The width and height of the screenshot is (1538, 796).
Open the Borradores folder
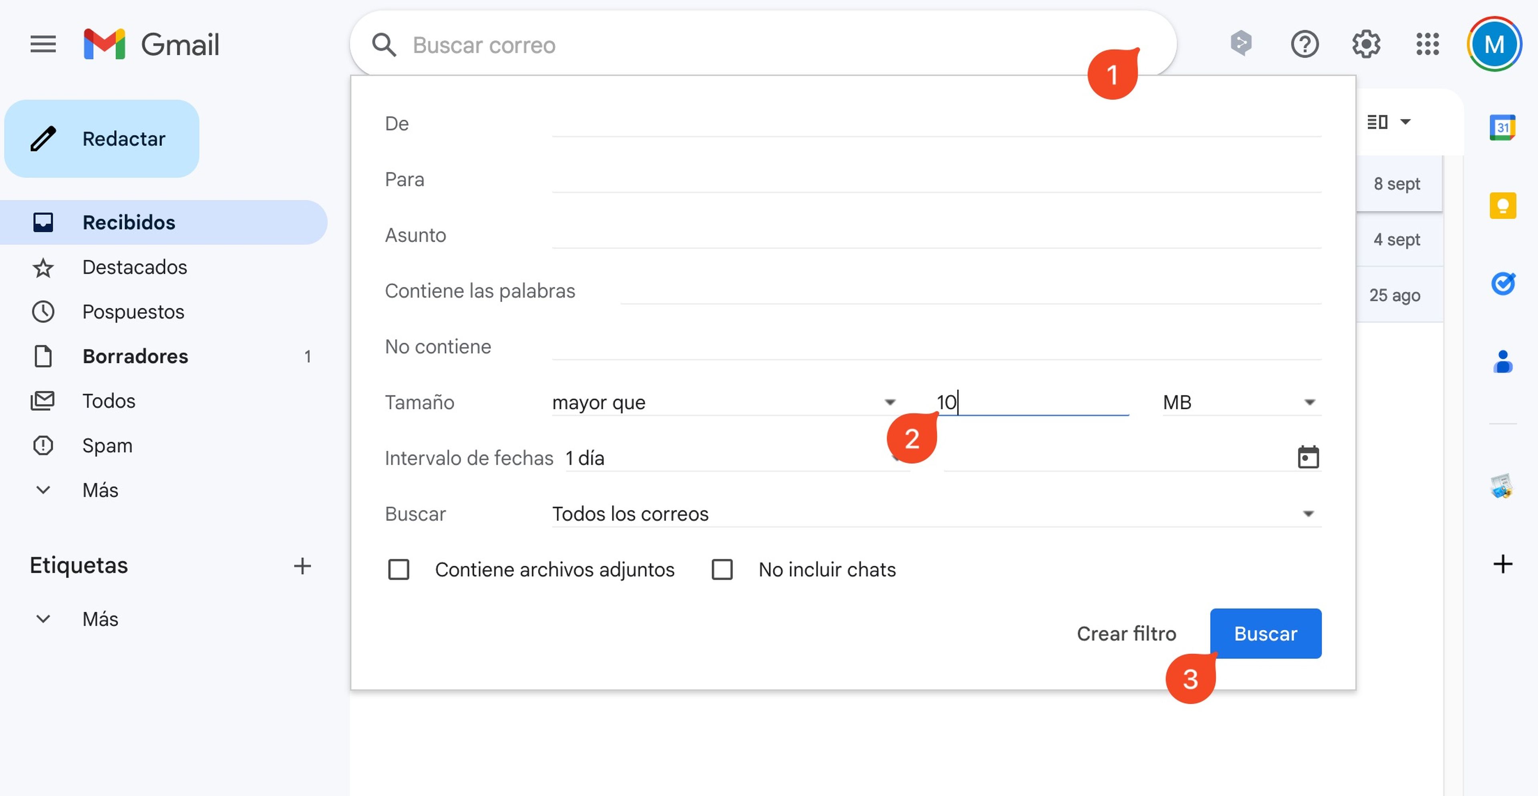135,356
